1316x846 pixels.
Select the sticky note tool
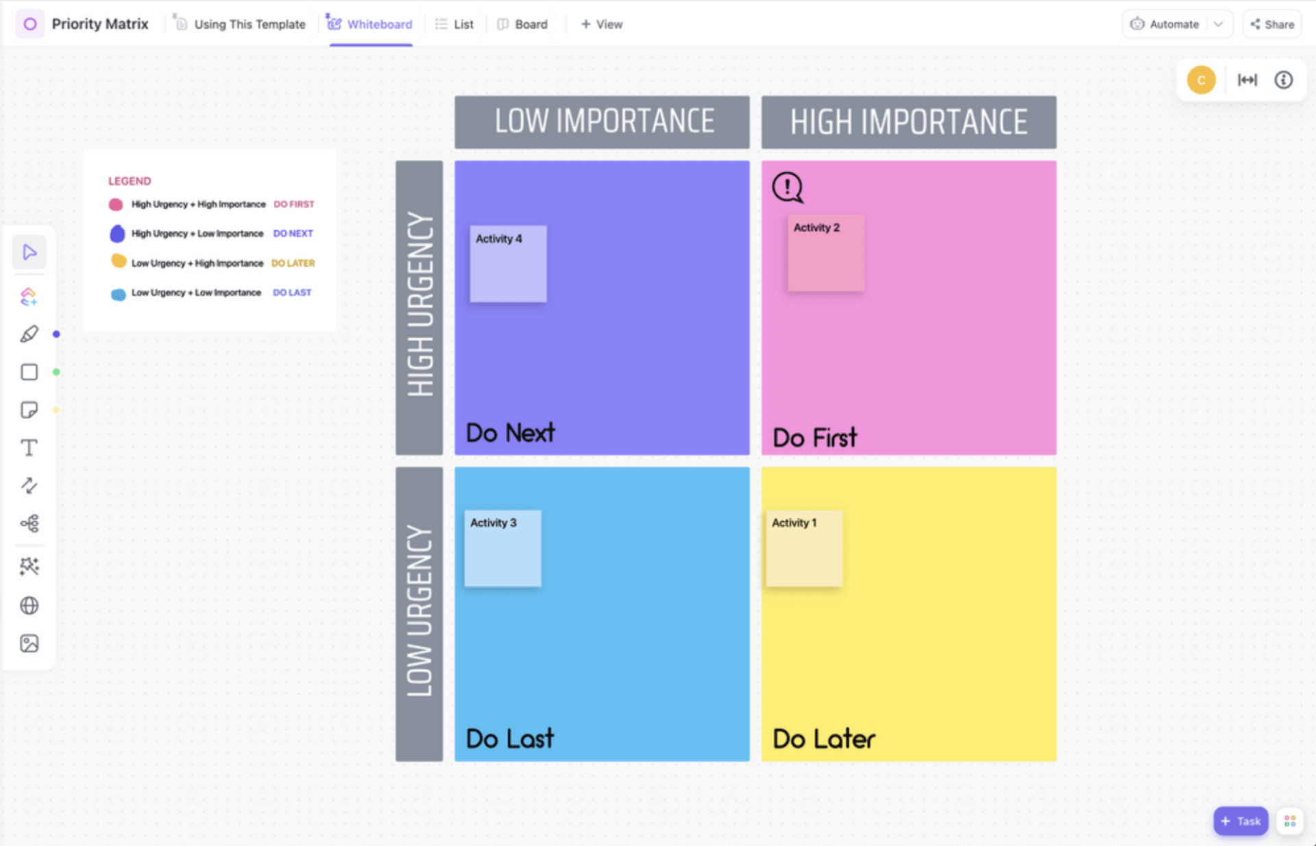coord(29,409)
